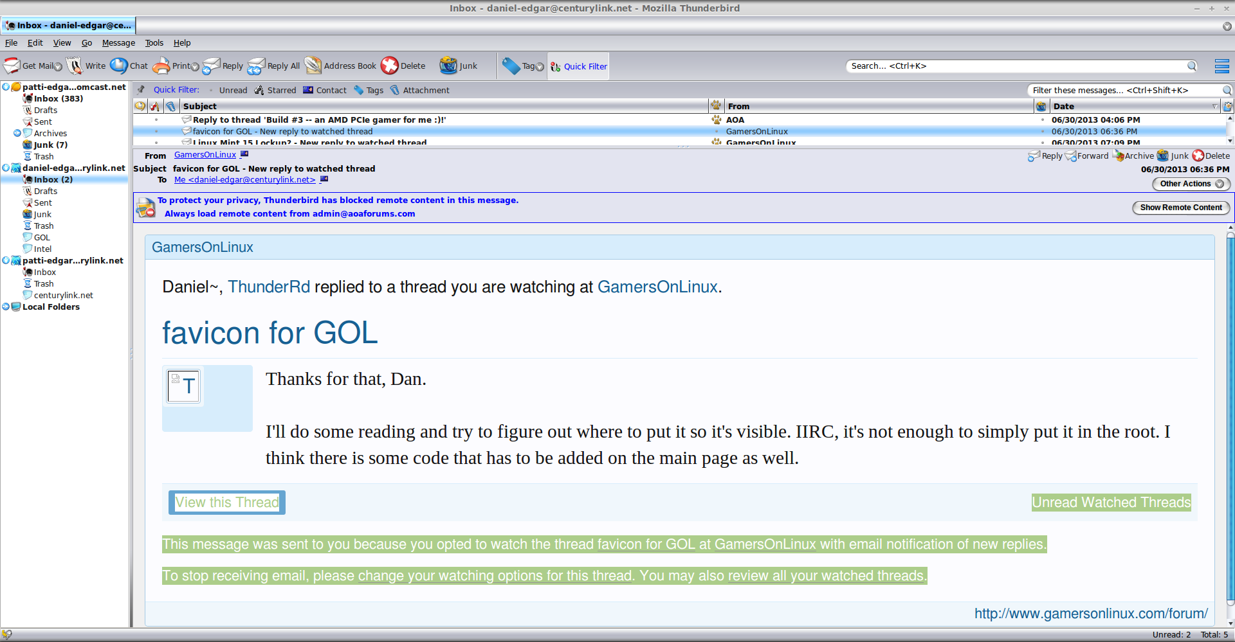
Task: Collapse the patti-edga...omcast.net account
Action: pyautogui.click(x=6, y=87)
